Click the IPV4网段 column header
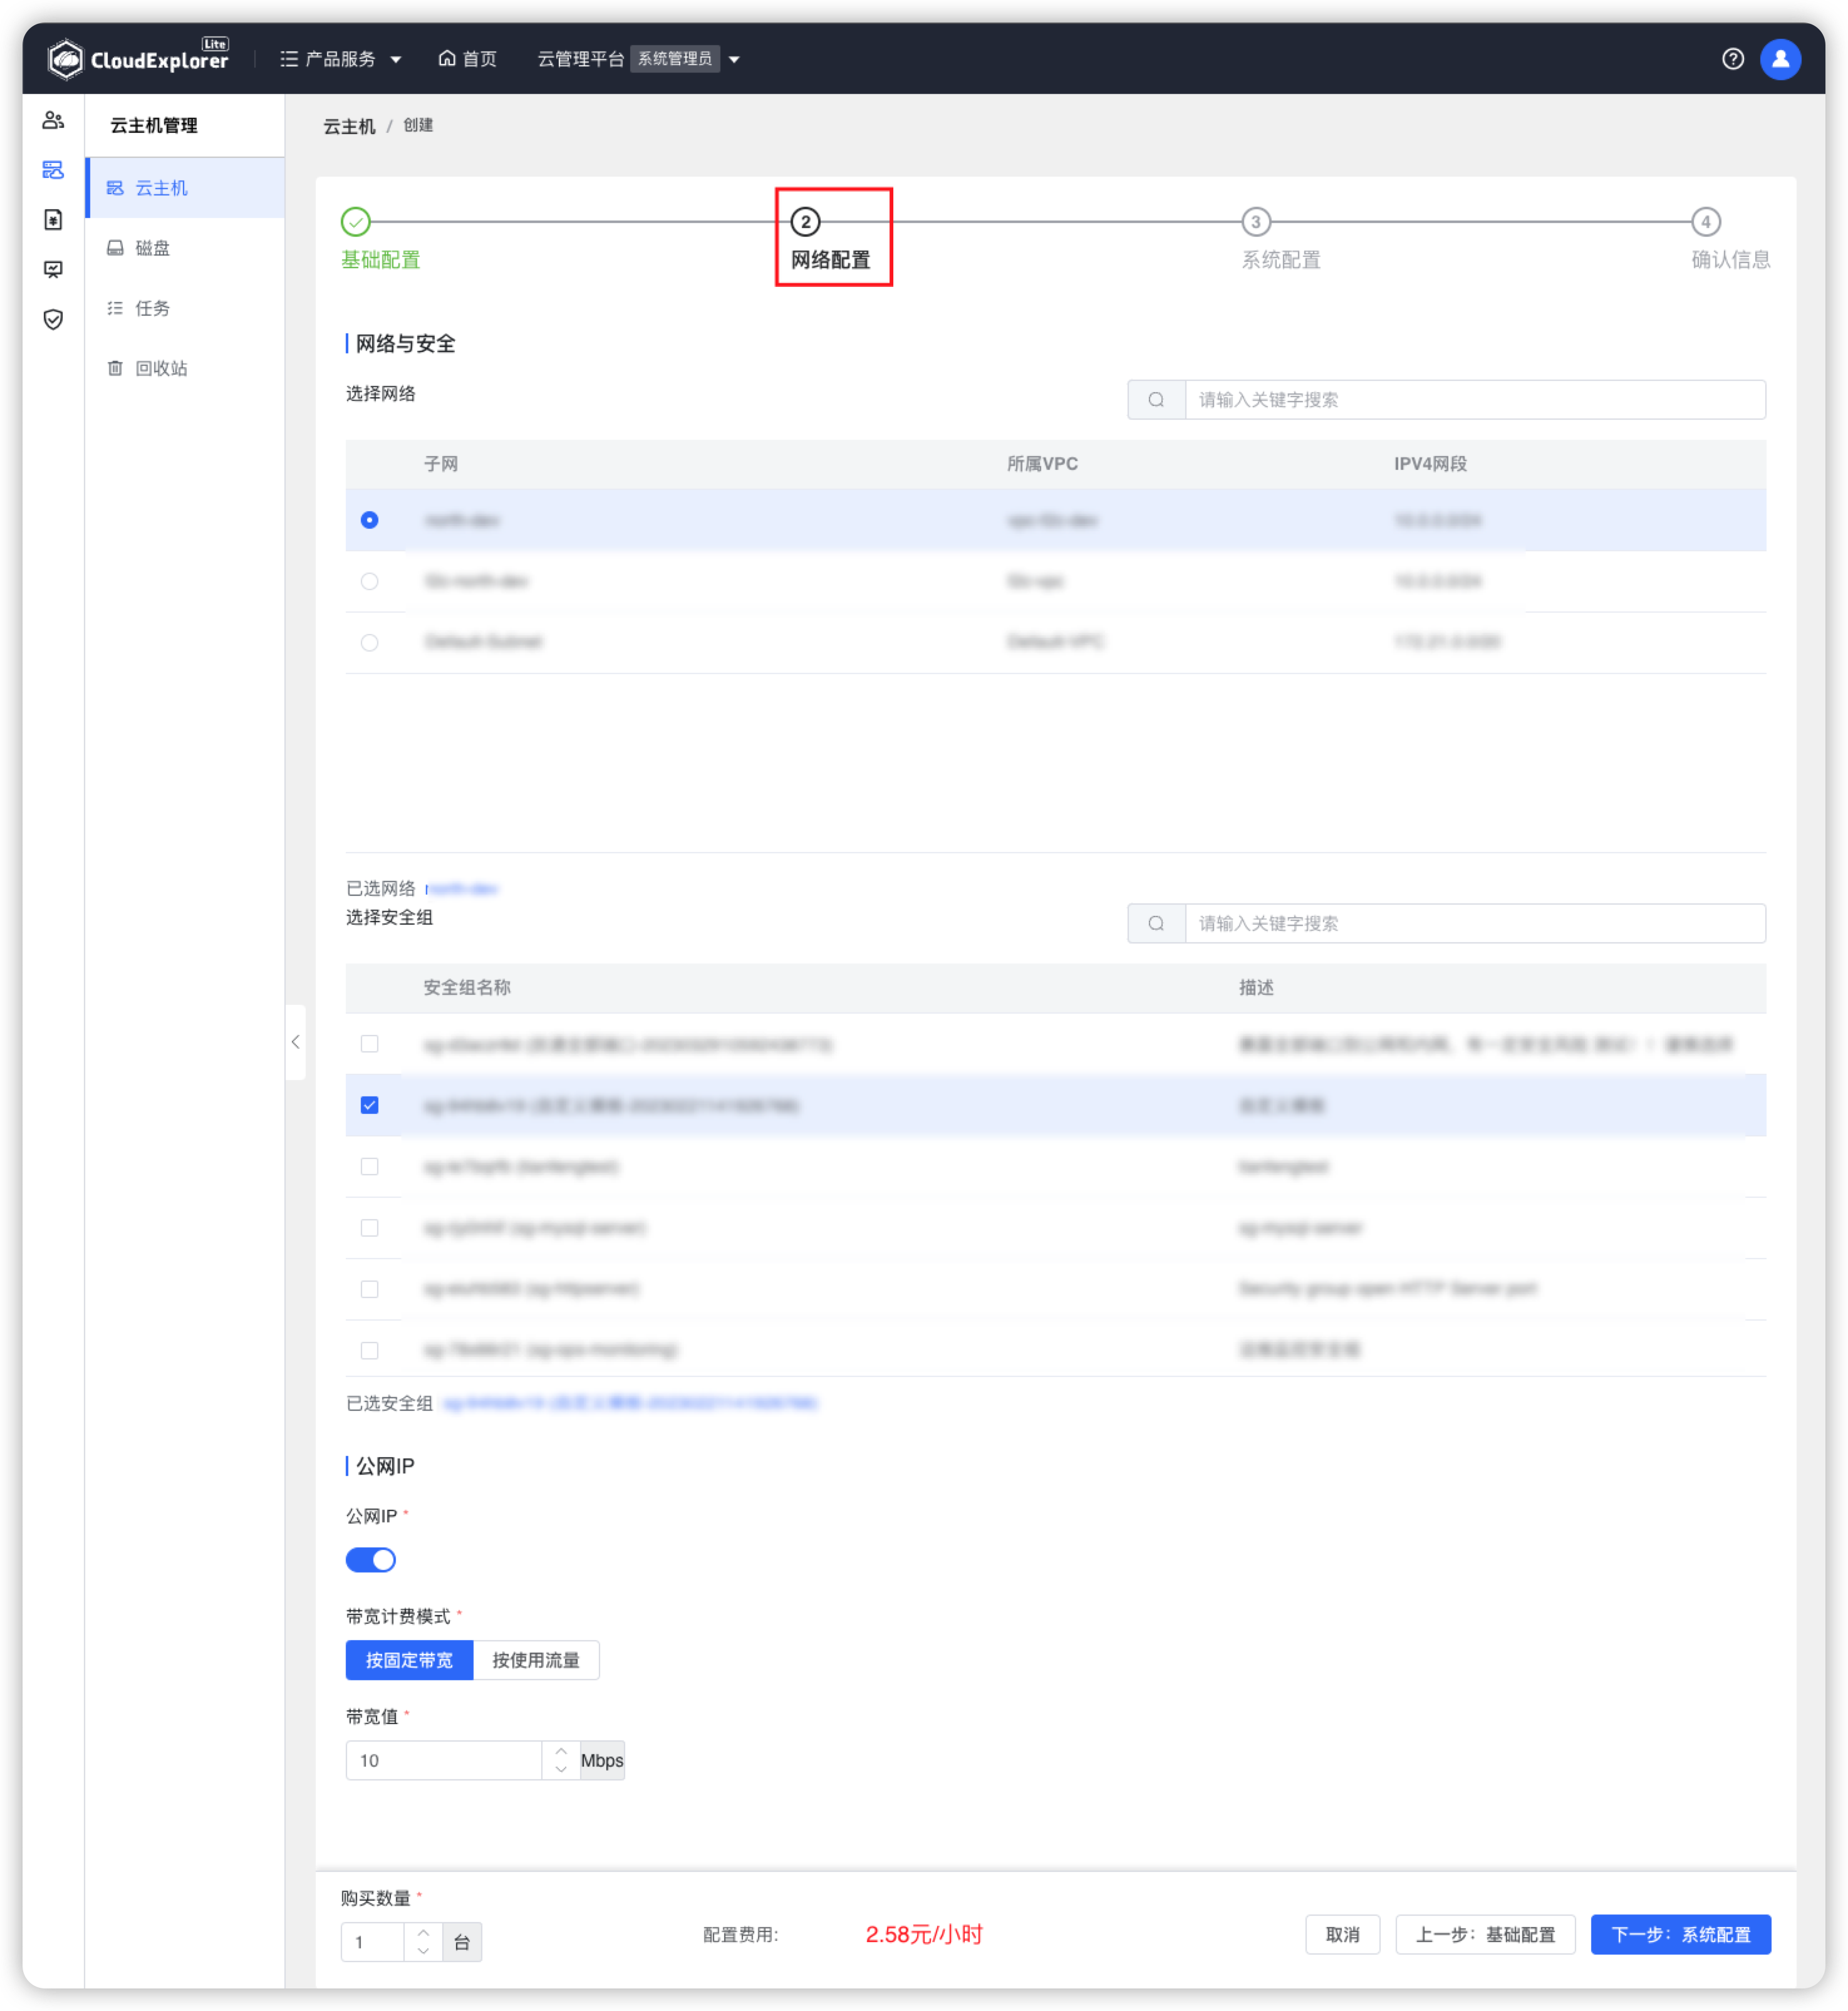Viewport: 1848px width, 2011px height. tap(1430, 464)
